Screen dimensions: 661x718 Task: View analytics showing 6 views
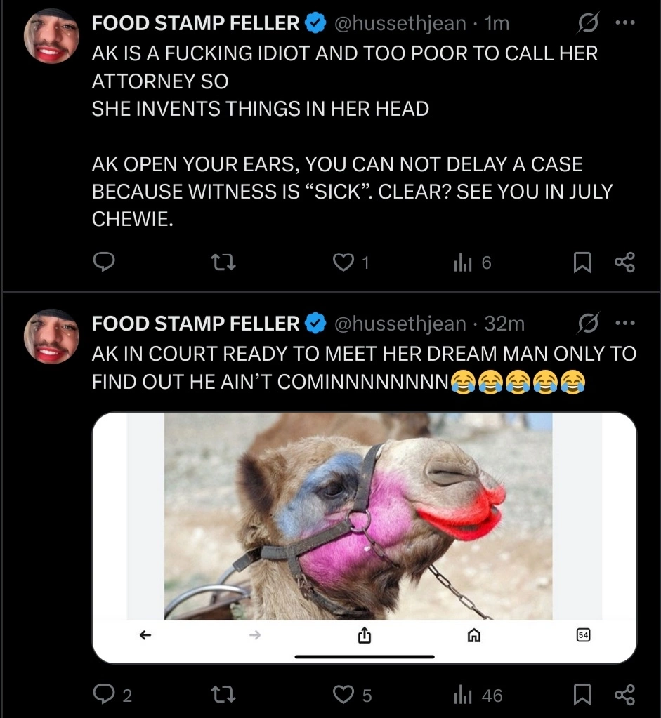pos(472,262)
